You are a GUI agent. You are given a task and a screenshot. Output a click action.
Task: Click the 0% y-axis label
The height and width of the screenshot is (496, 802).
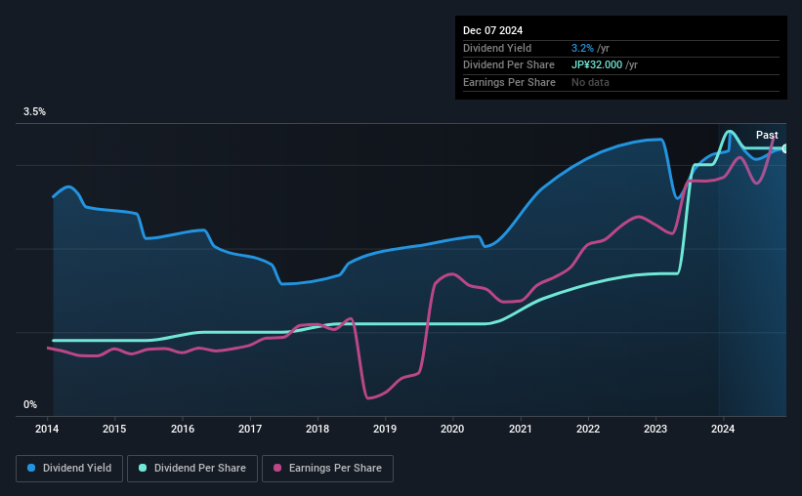pos(30,404)
